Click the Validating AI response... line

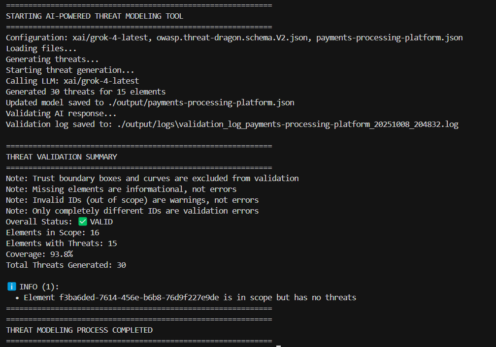point(62,113)
